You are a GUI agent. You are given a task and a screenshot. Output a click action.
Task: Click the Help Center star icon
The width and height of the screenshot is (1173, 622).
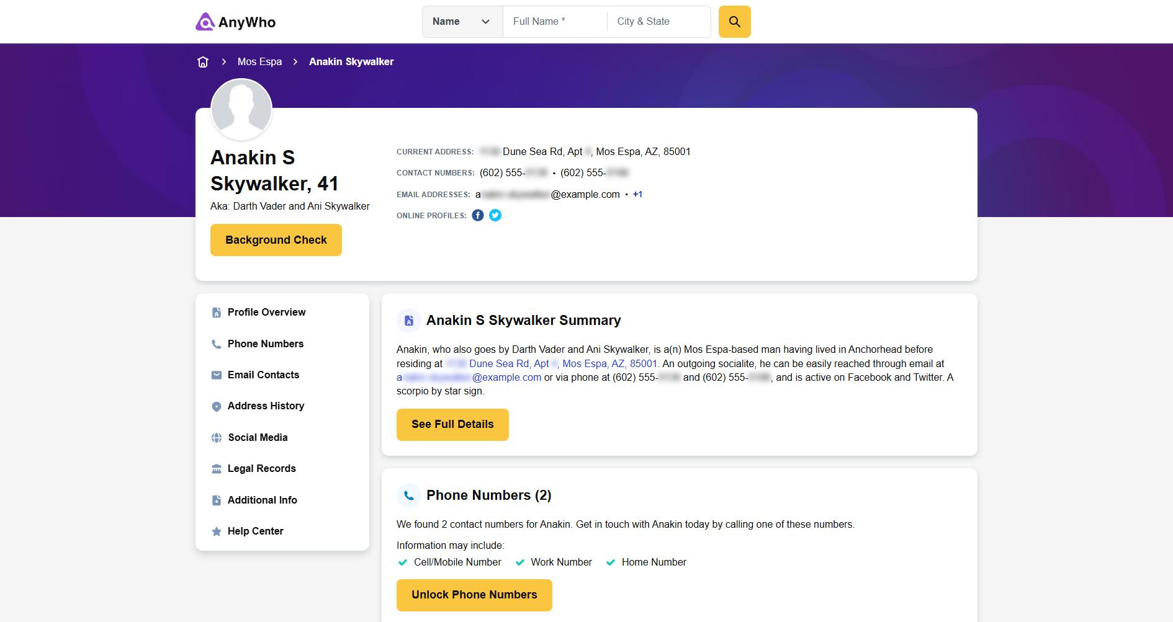(x=217, y=531)
